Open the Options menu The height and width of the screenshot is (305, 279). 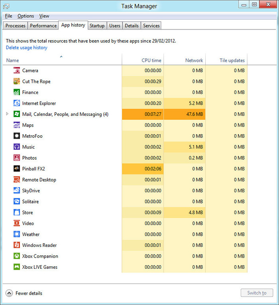click(x=26, y=16)
